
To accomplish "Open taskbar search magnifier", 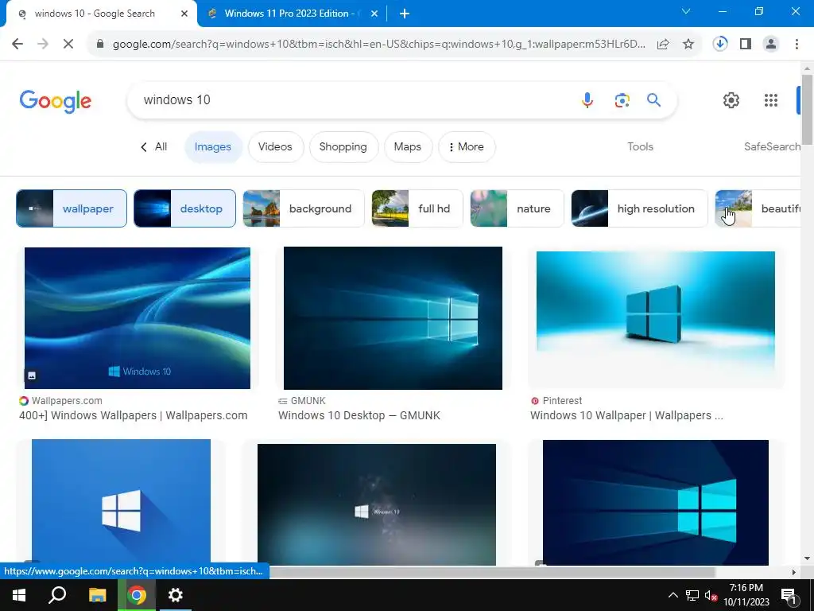I will 57,595.
